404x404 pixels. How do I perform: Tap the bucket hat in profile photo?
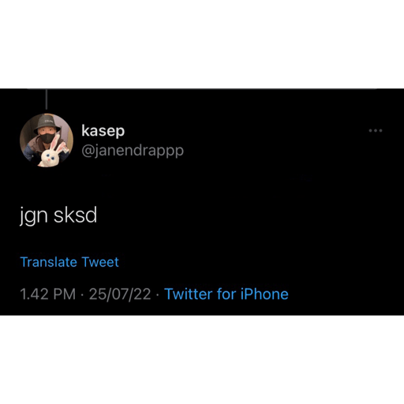coord(47,122)
